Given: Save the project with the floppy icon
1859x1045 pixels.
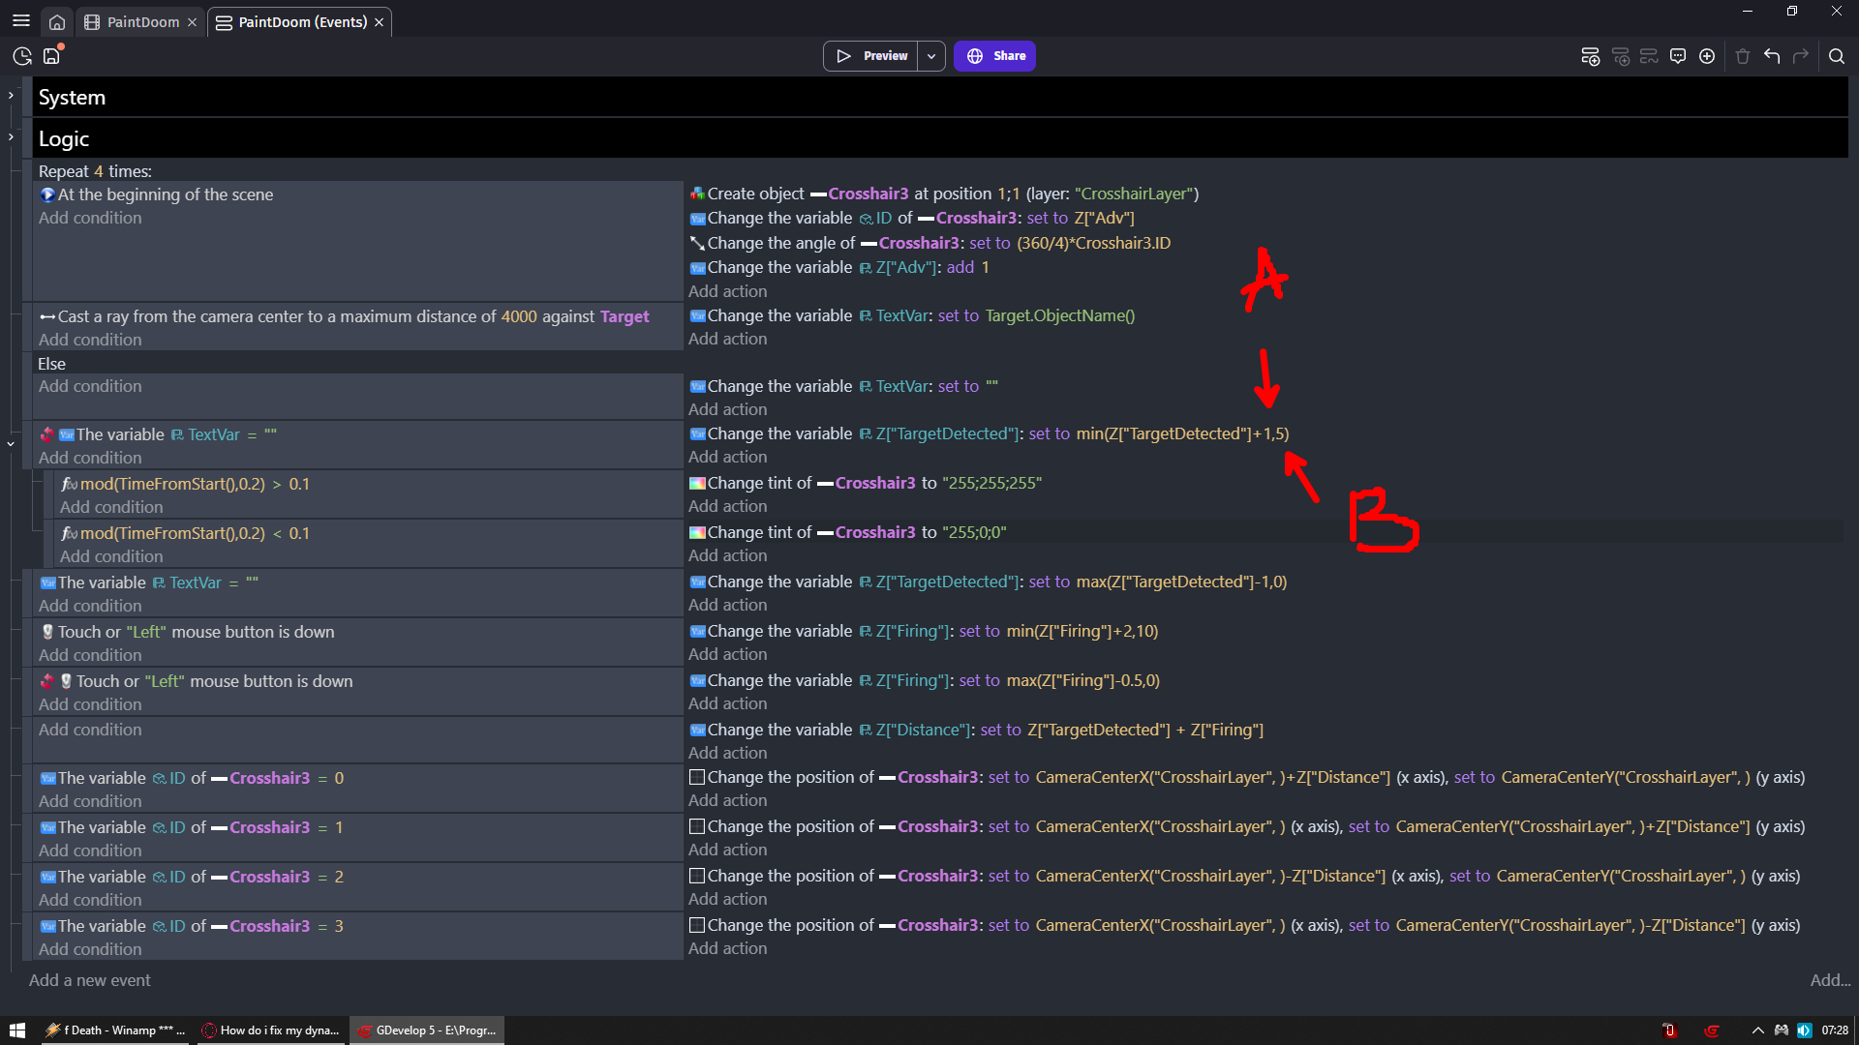Looking at the screenshot, I should click(51, 56).
